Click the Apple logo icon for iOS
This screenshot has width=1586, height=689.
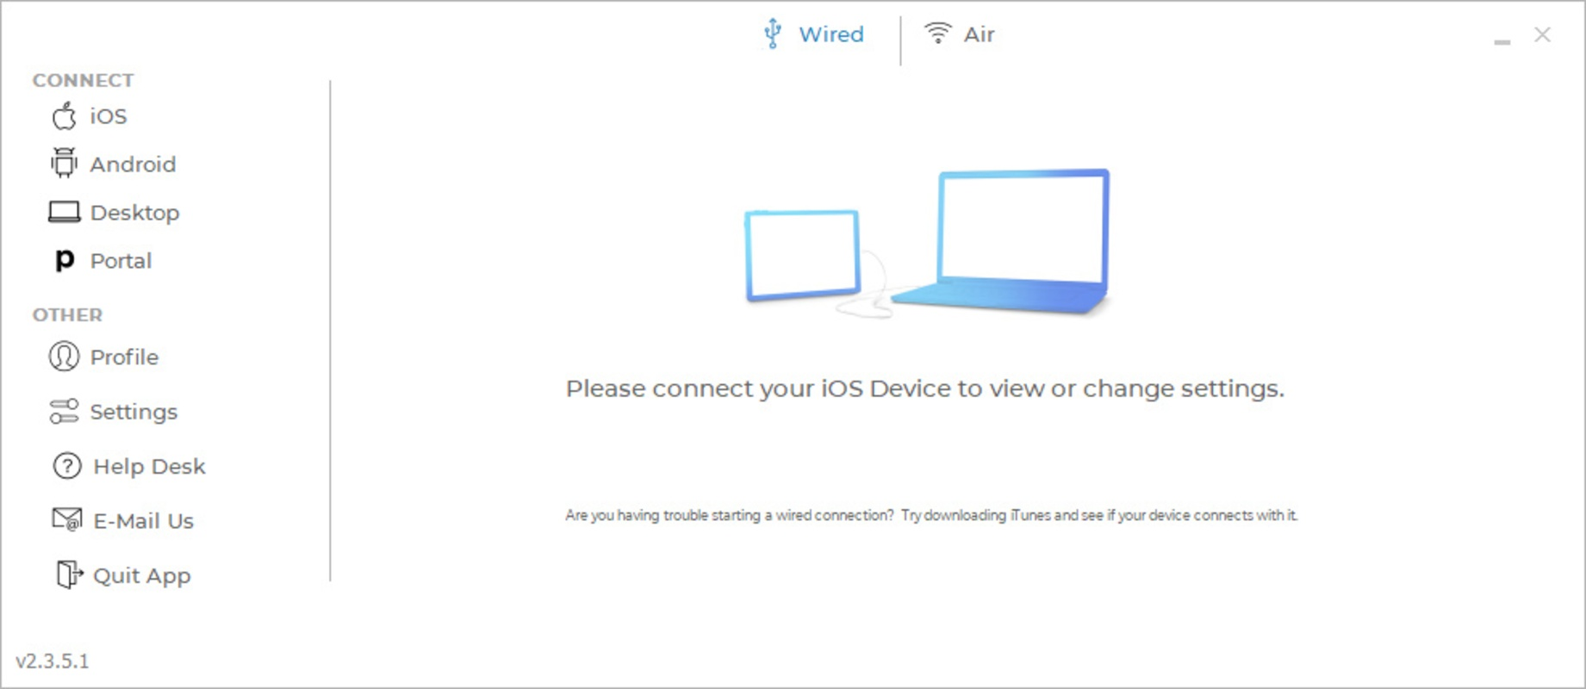tap(64, 115)
